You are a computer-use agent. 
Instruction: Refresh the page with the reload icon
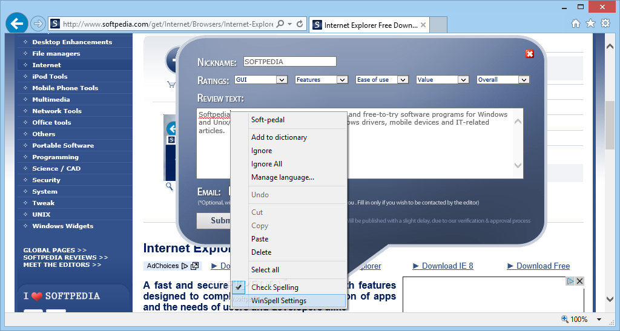pyautogui.click(x=300, y=24)
